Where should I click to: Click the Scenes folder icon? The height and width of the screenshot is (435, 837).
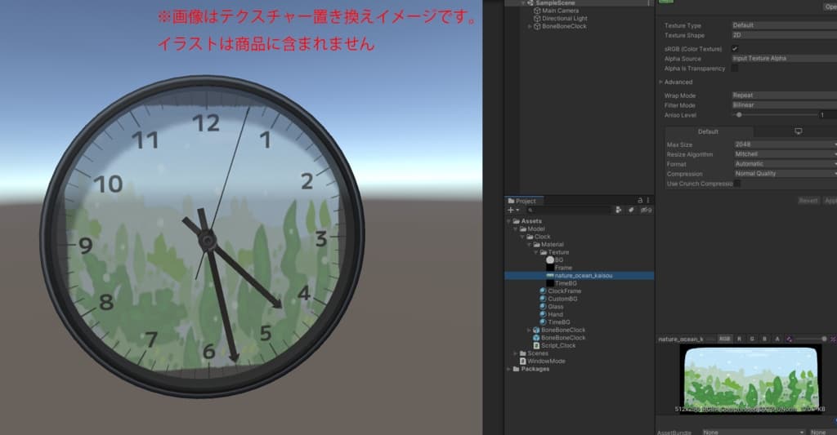click(x=522, y=353)
